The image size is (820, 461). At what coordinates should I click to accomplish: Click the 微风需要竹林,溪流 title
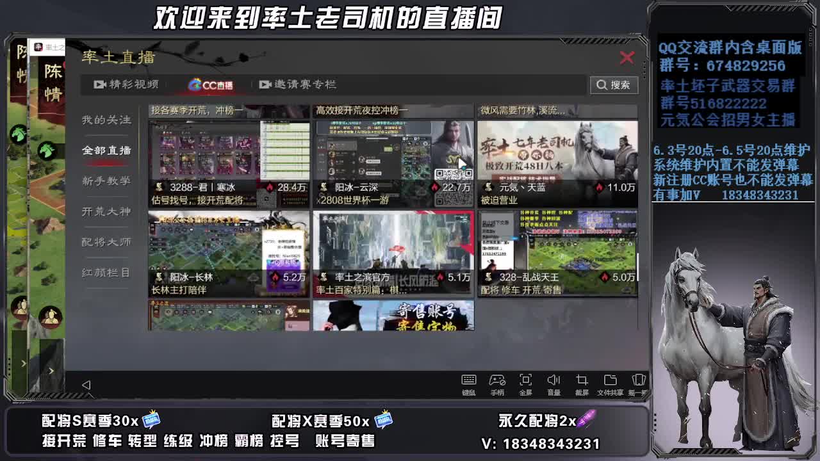pyautogui.click(x=523, y=111)
